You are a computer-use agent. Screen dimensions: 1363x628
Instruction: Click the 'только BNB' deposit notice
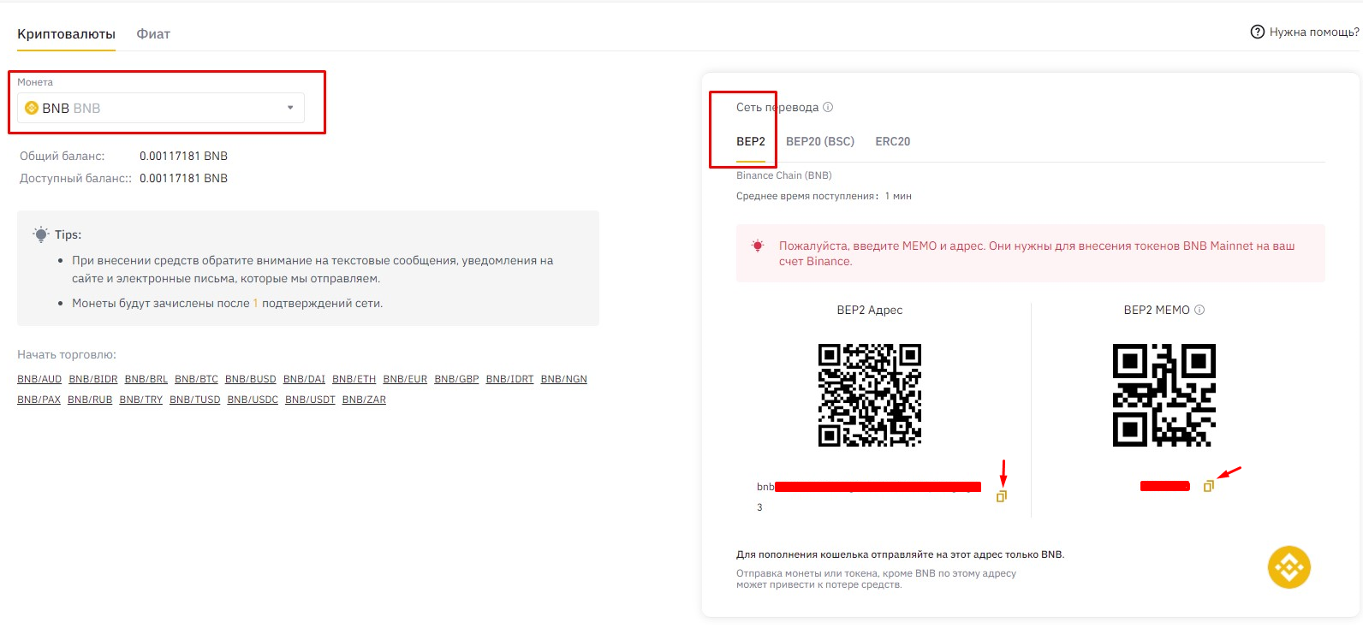coord(900,554)
